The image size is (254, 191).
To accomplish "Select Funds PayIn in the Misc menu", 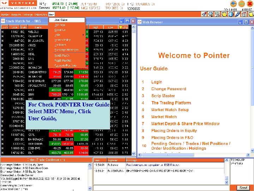I will tap(67, 56).
